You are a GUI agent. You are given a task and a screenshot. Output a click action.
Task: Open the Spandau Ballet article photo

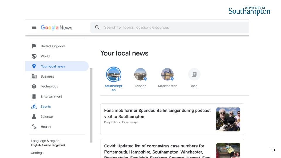pos(228,119)
